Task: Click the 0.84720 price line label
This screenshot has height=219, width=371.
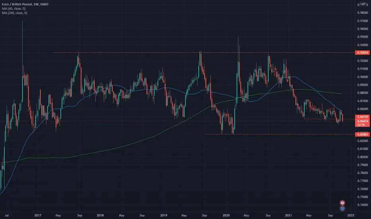Action: (362, 117)
